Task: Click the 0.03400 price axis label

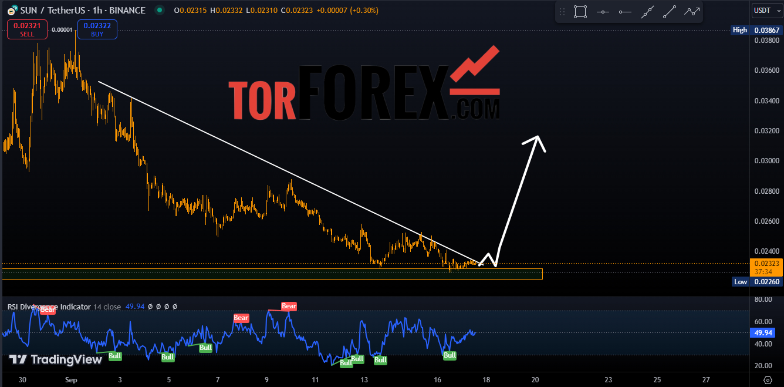Action: click(x=766, y=101)
